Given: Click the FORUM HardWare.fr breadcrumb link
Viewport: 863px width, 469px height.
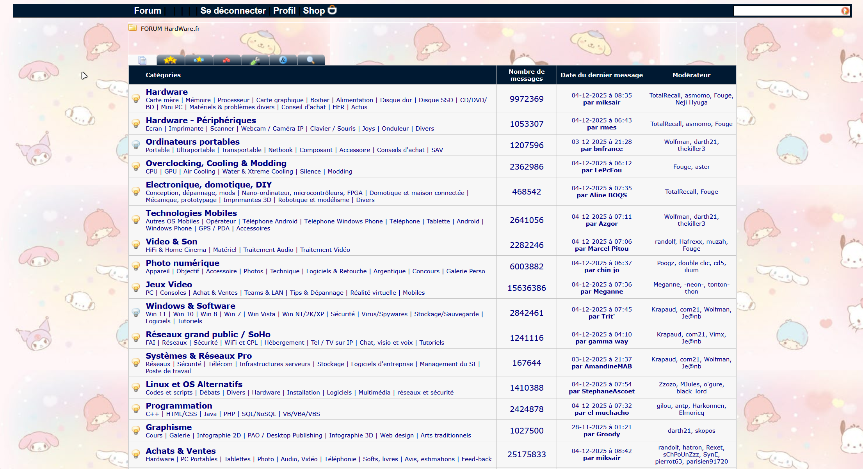Looking at the screenshot, I should (170, 28).
